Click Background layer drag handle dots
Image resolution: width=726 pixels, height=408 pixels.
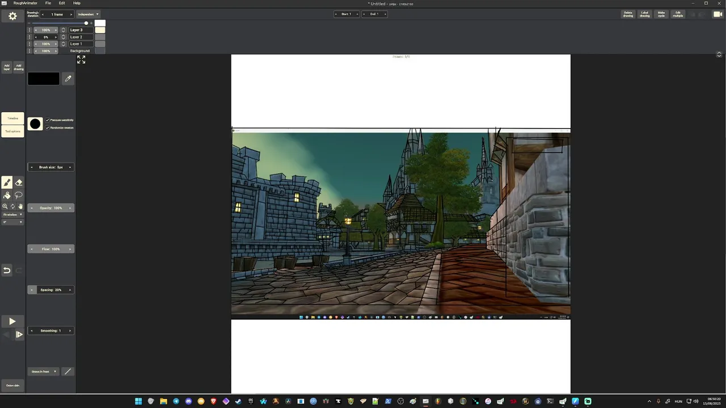click(29, 51)
